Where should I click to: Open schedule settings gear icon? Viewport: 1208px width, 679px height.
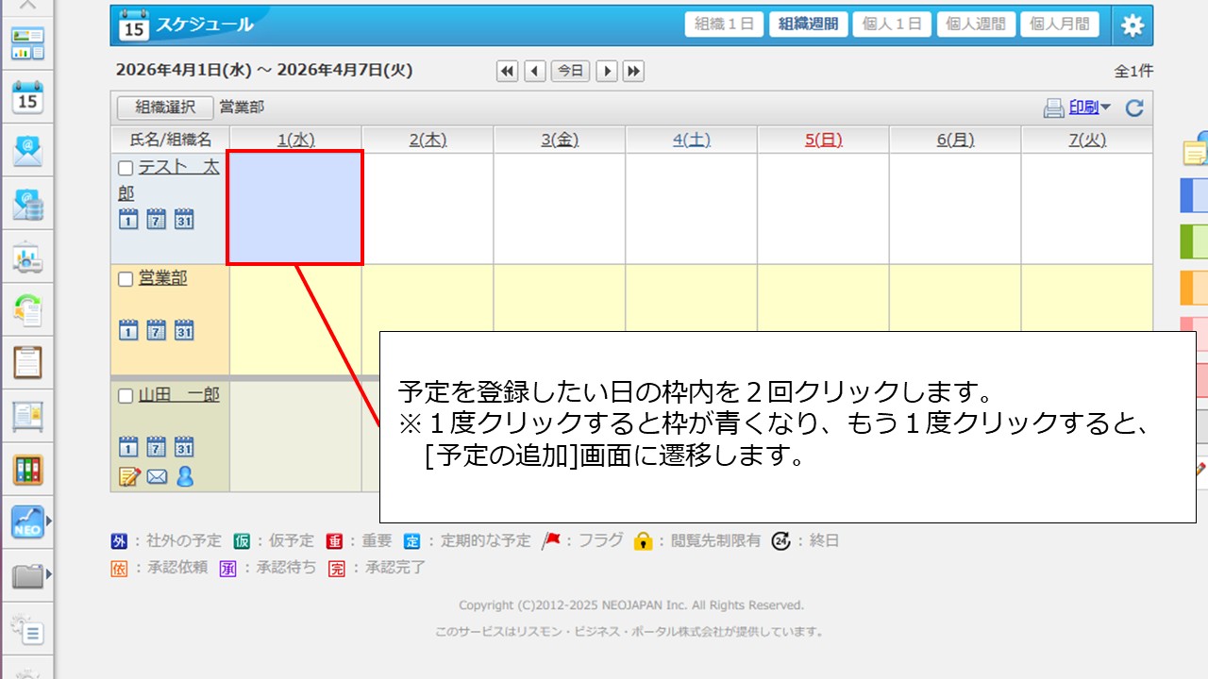[x=1132, y=25]
